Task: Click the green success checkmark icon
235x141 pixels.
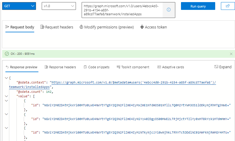Action: click(x=7, y=54)
